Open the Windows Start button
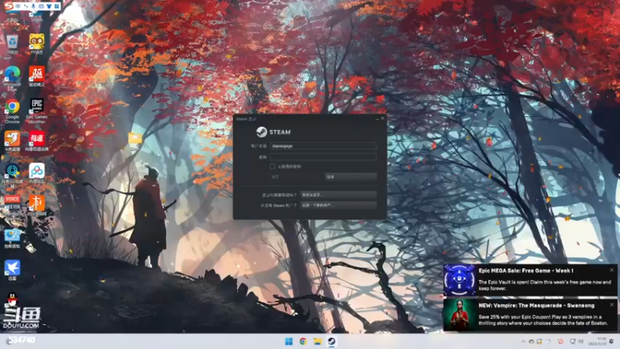This screenshot has width=620, height=349. pos(288,341)
